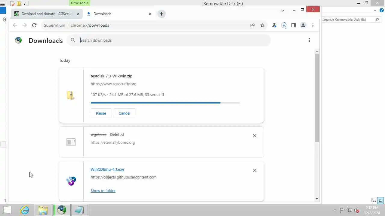
Task: Click the downloads page vertical scrollbar thumb
Action: tap(317, 98)
